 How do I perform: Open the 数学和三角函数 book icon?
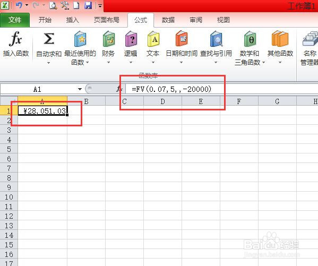[x=250, y=39]
